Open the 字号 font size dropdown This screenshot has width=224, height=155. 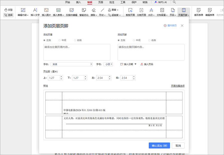108,64
